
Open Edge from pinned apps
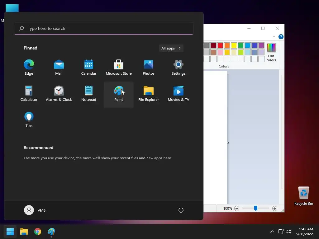tap(29, 68)
